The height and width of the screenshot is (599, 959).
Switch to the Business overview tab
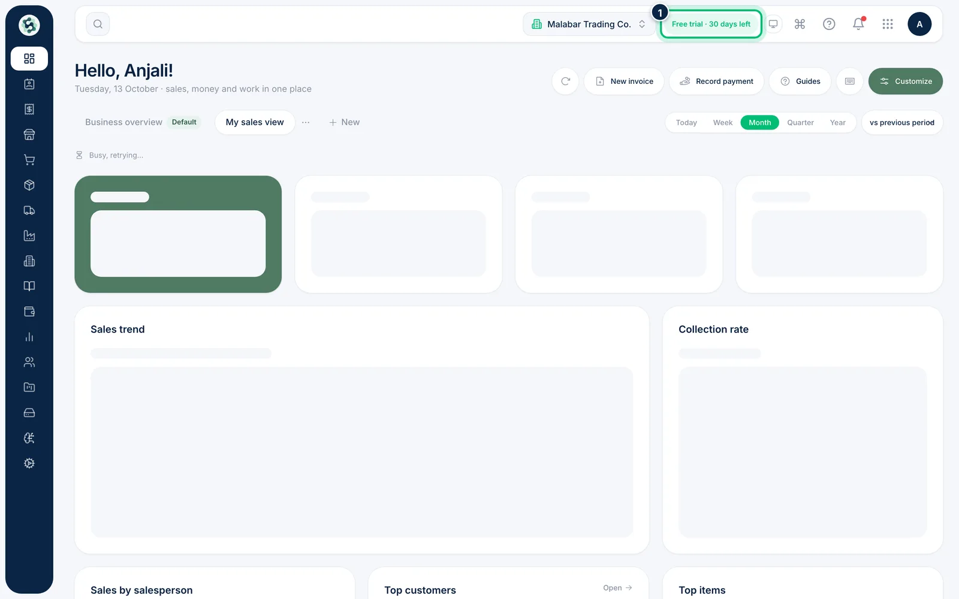pyautogui.click(x=141, y=122)
